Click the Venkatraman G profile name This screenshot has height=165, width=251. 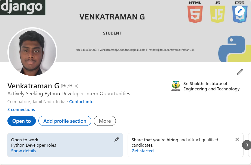pyautogui.click(x=33, y=86)
